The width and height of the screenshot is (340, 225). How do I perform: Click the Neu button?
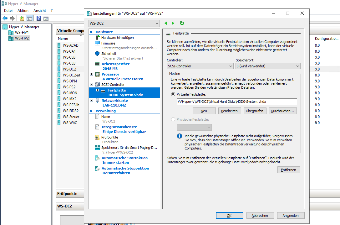click(204, 111)
